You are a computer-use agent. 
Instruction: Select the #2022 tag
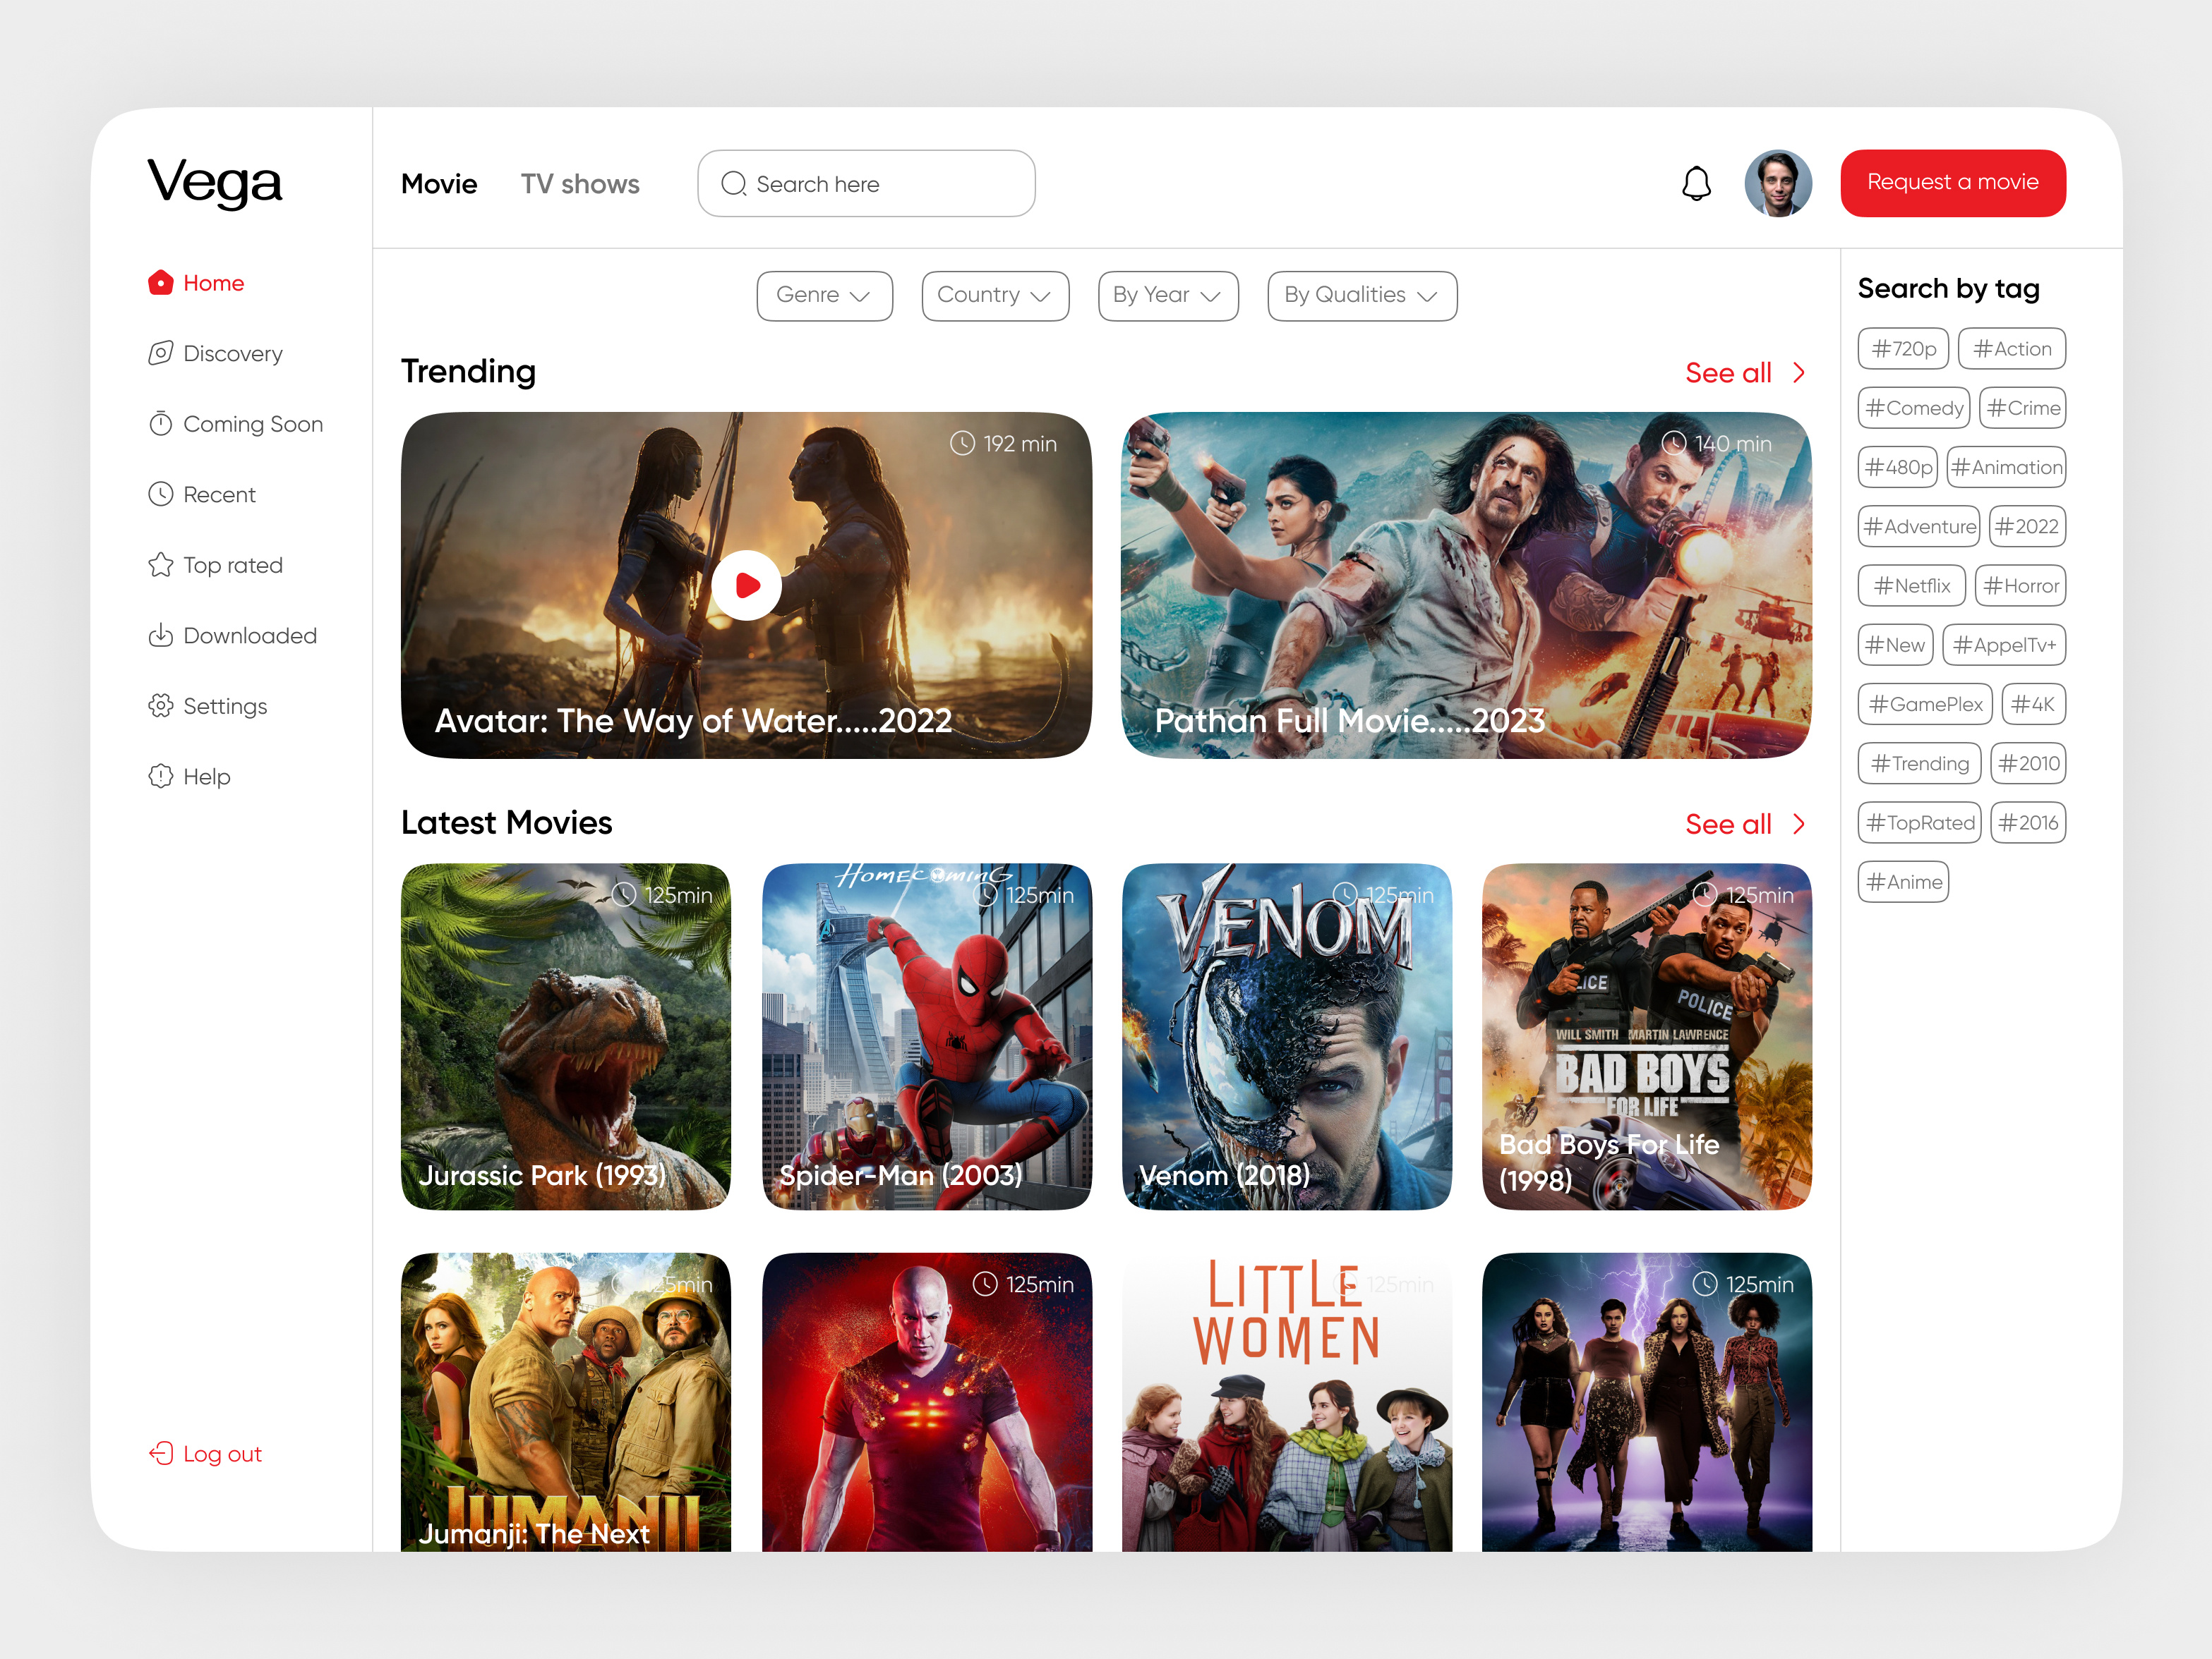tap(2028, 527)
